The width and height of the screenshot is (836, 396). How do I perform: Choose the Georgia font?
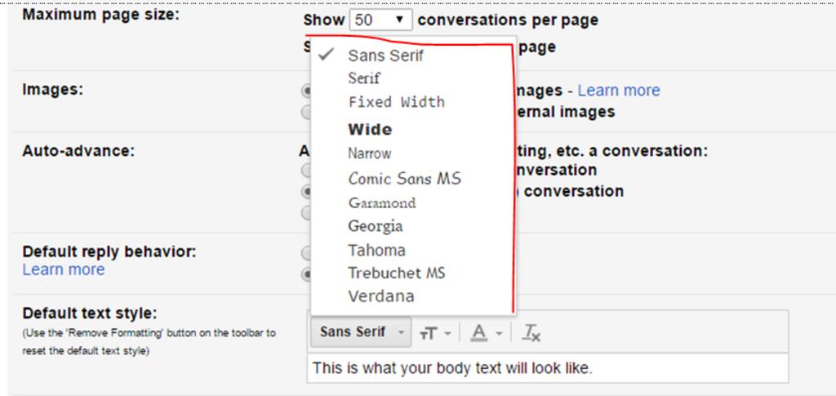[375, 226]
